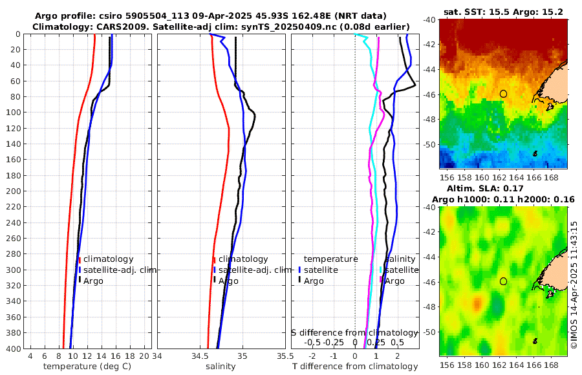Click the 'salinity' x-axis label under middle panel
This screenshot has width=582, height=375.
pyautogui.click(x=221, y=366)
